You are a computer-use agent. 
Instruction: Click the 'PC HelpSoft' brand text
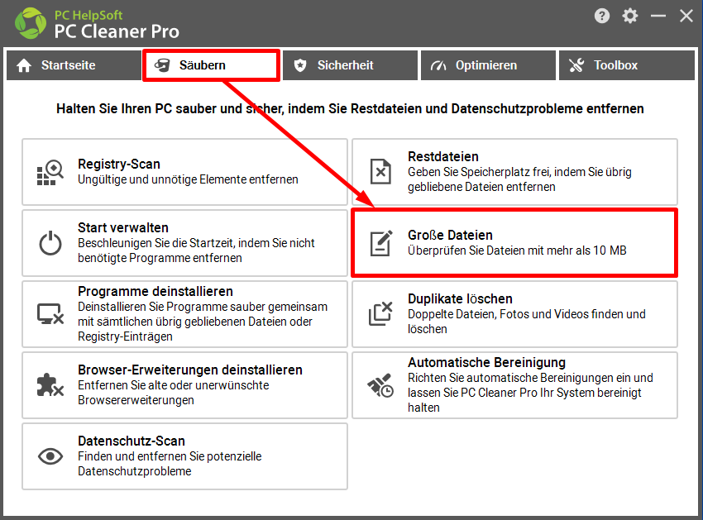pos(88,15)
